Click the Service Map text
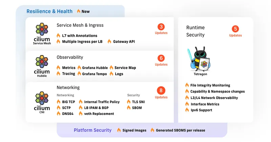271x142 pixels. coord(125,68)
